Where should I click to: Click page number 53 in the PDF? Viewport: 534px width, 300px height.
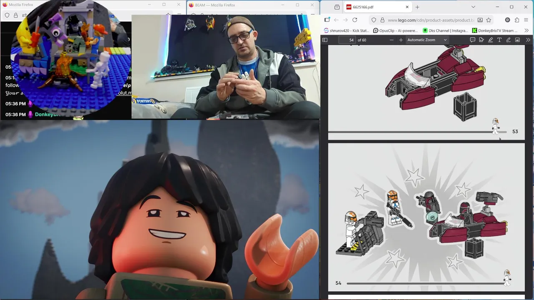pyautogui.click(x=515, y=132)
